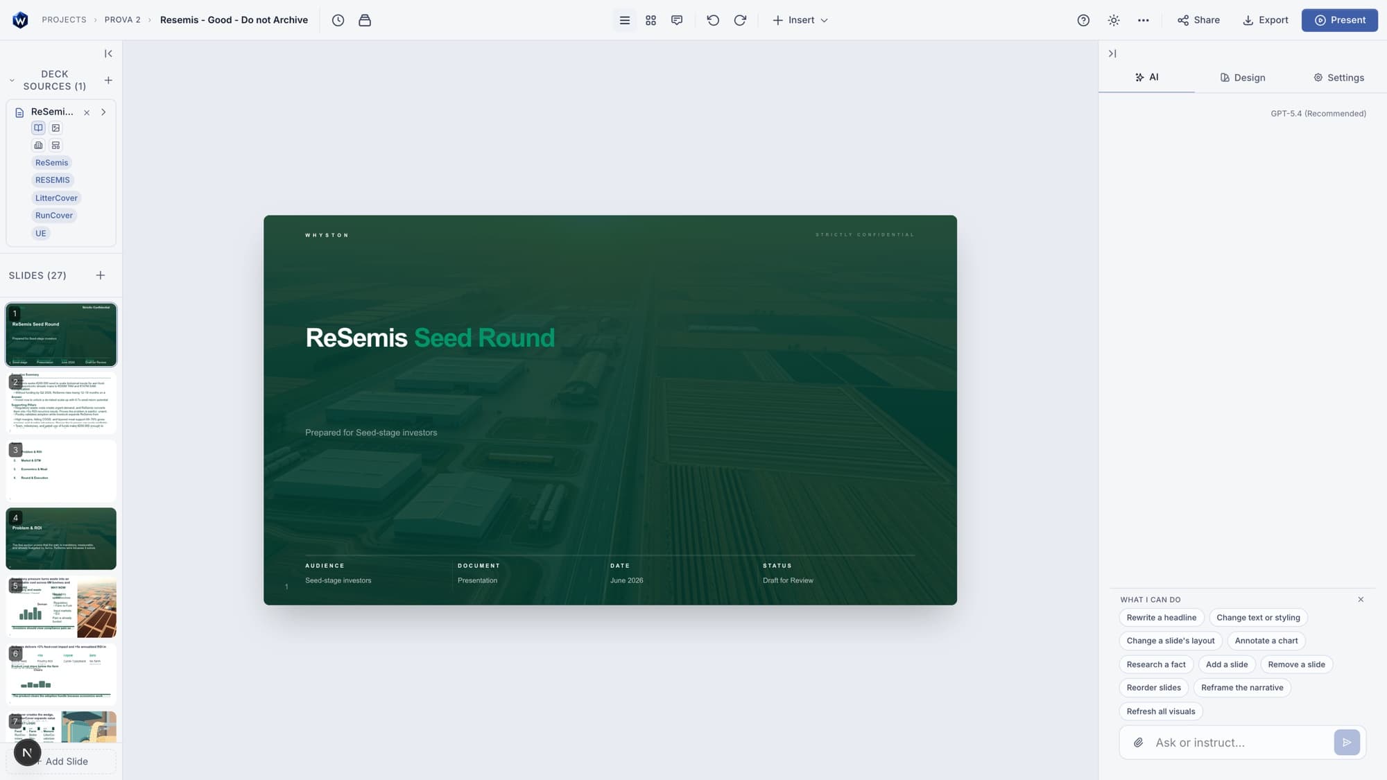Choose Research a fact suggestion
1387x780 pixels.
click(x=1156, y=665)
